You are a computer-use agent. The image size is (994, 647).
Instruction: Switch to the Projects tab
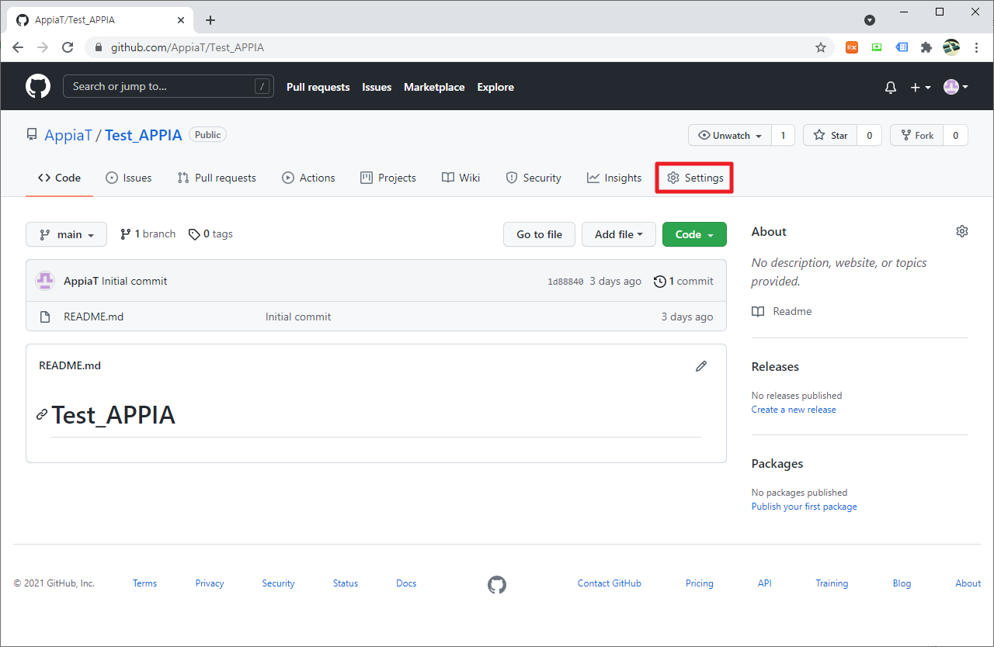click(x=388, y=178)
